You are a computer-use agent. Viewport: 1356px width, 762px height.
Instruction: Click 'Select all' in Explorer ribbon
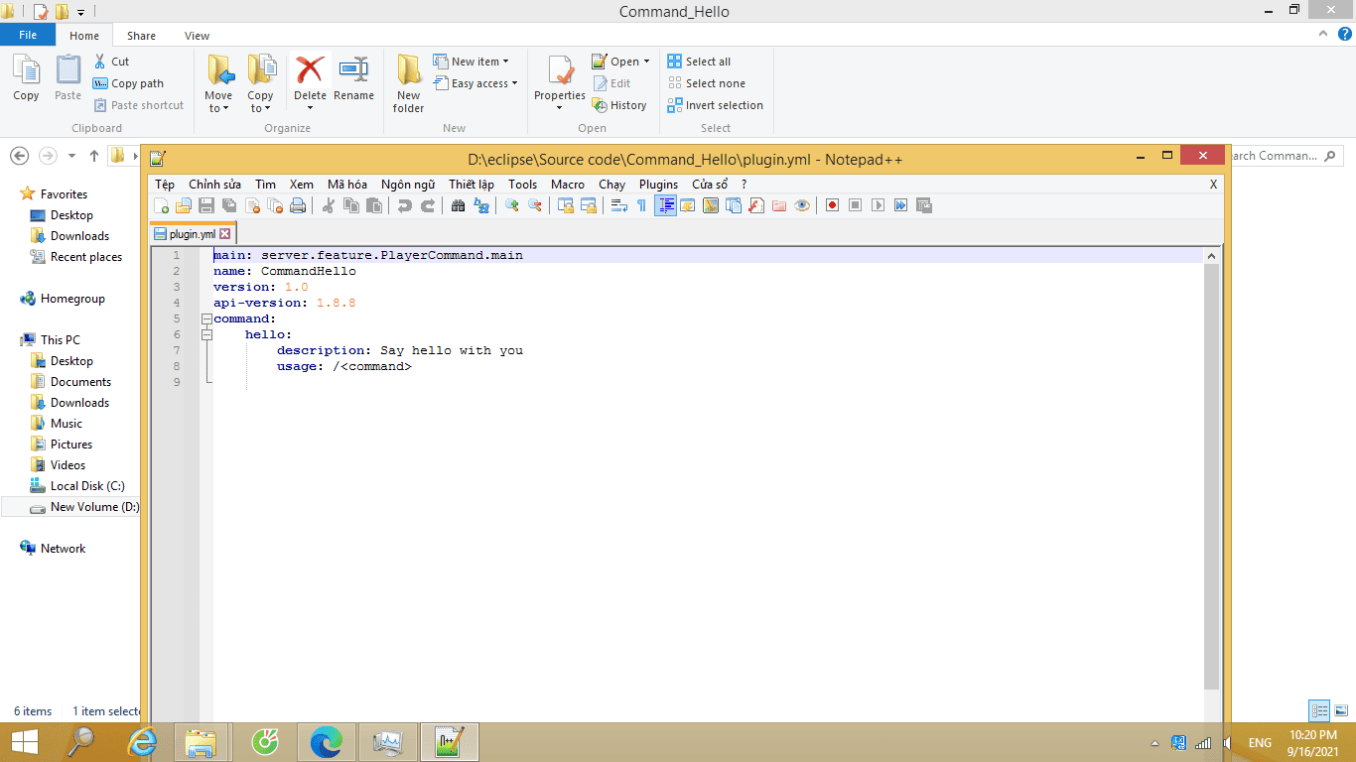tap(707, 62)
